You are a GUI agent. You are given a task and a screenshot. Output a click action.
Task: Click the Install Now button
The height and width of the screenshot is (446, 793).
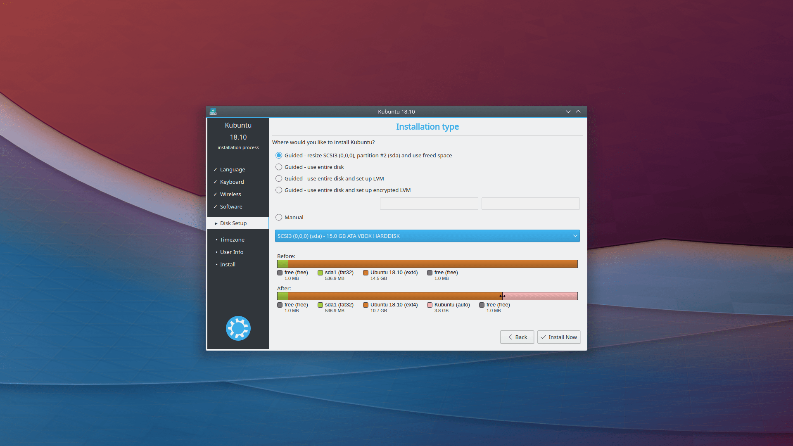[559, 337]
